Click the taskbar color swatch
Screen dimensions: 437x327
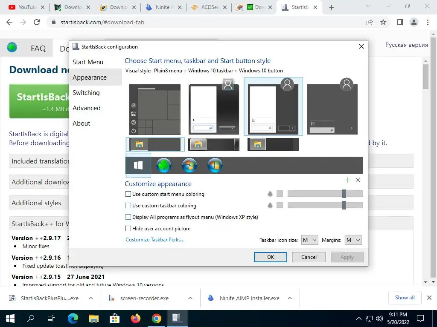[280, 205]
